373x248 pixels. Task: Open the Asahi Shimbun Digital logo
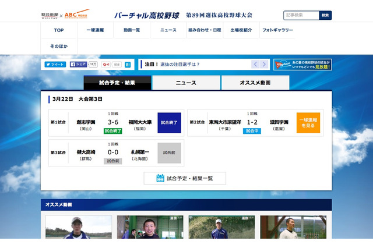50,16
